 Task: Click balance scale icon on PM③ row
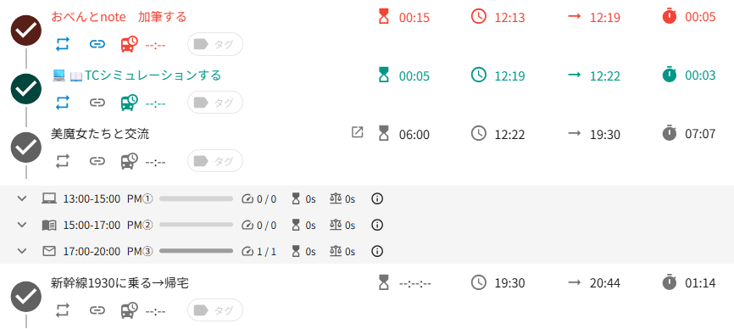[x=336, y=252]
